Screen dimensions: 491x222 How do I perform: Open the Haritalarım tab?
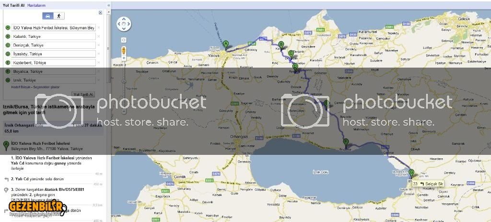point(36,5)
